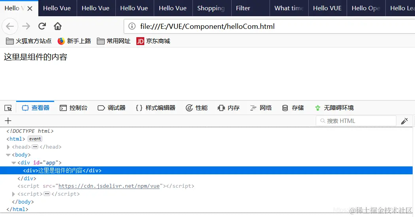Open the 京东商城 JD bookmark
The image size is (415, 217).
153,41
